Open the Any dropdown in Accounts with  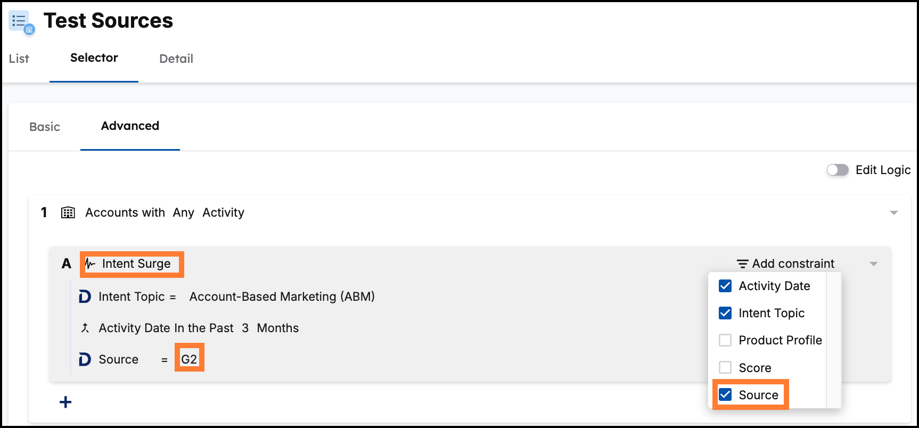183,213
